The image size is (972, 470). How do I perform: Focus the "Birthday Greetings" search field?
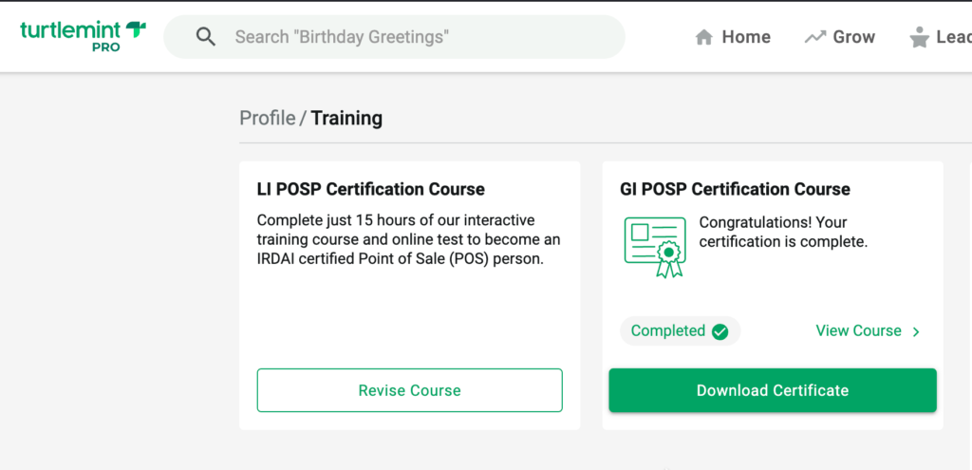tap(394, 37)
